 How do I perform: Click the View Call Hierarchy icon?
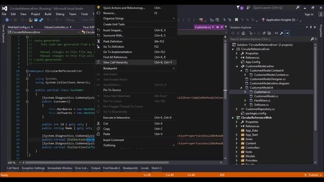point(98,62)
